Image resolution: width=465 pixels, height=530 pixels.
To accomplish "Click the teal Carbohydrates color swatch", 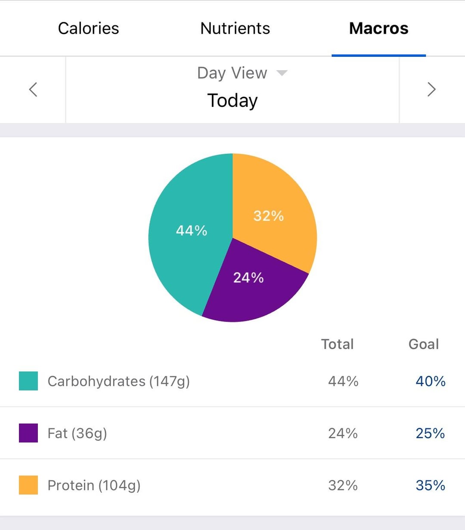I will tap(28, 381).
